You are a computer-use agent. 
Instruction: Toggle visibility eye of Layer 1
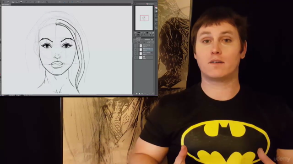point(135,54)
